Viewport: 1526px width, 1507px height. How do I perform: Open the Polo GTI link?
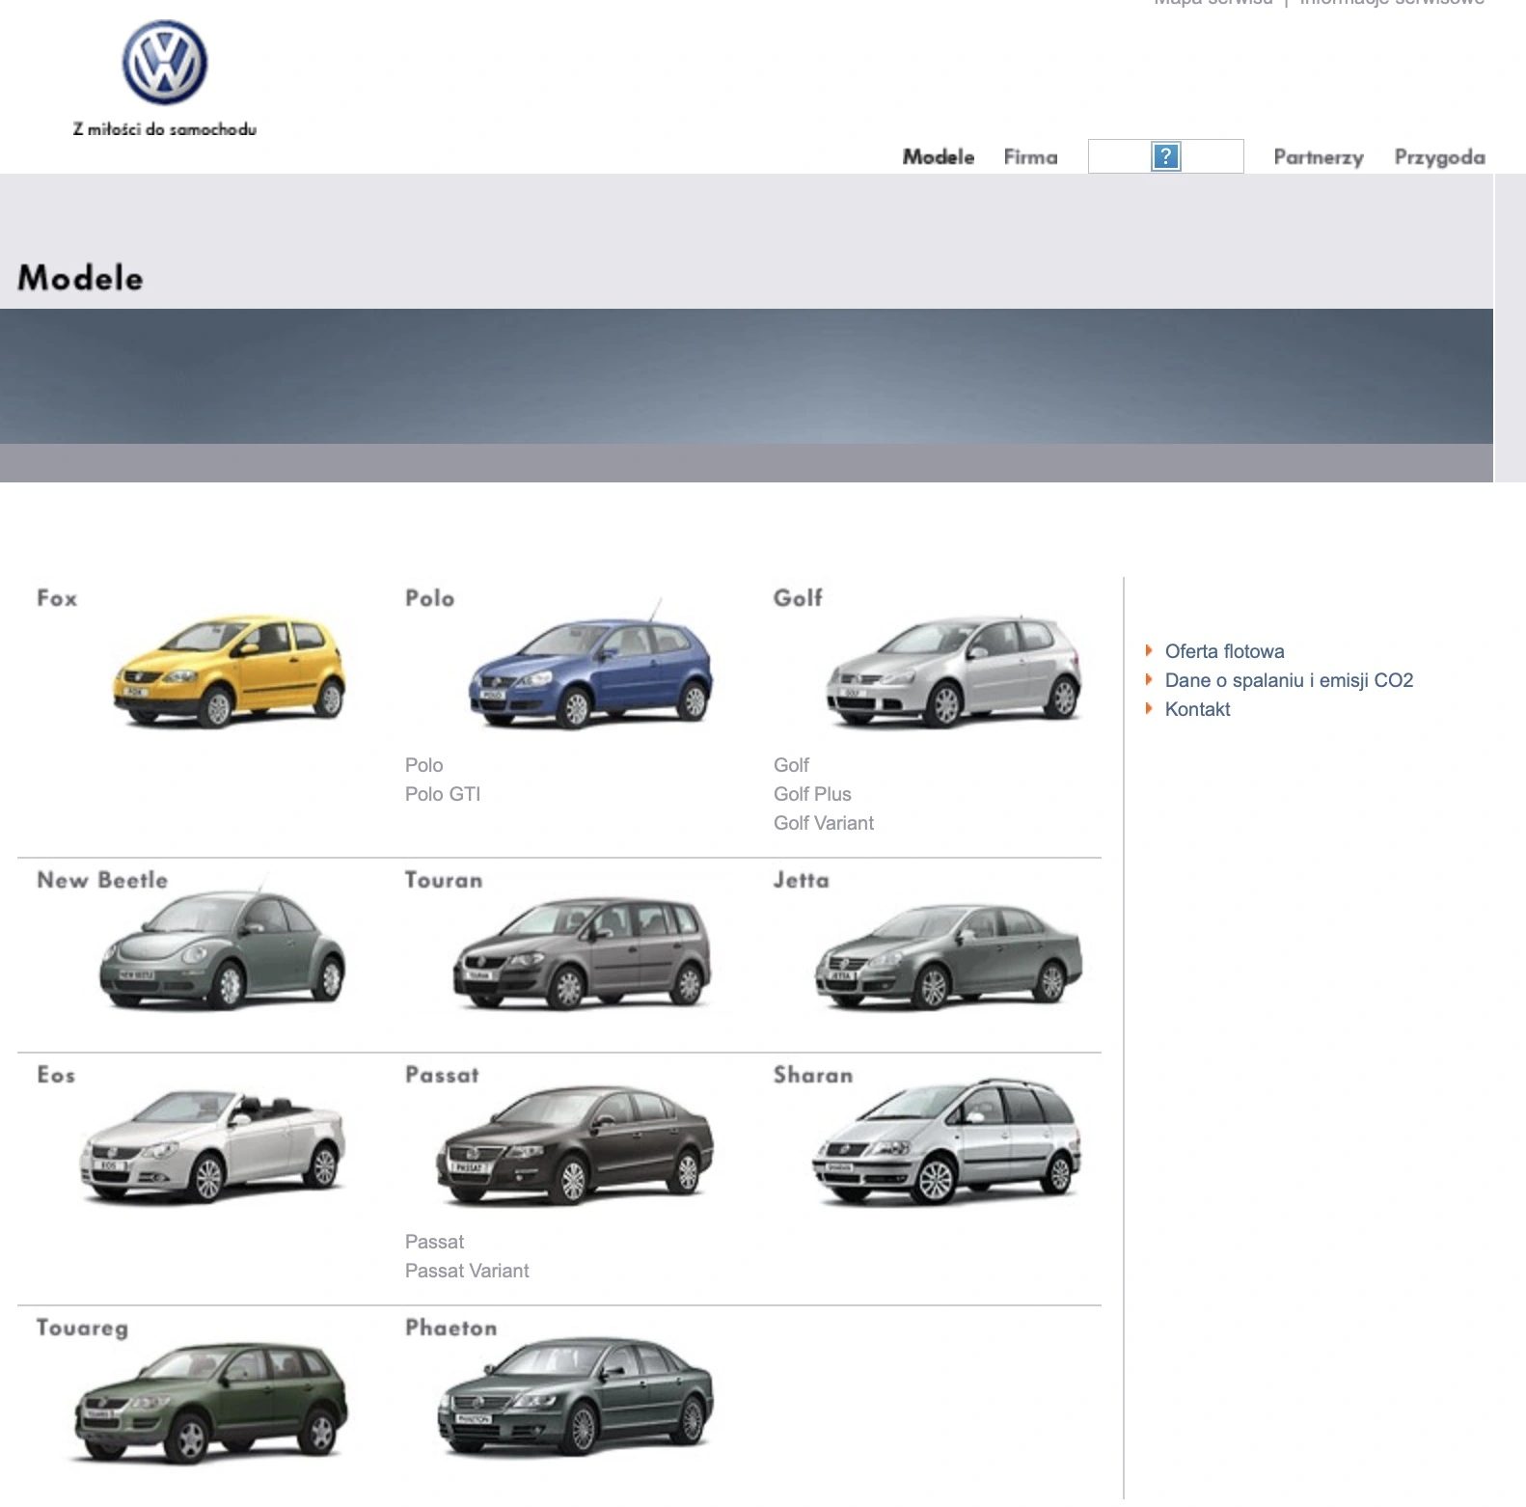pyautogui.click(x=443, y=794)
